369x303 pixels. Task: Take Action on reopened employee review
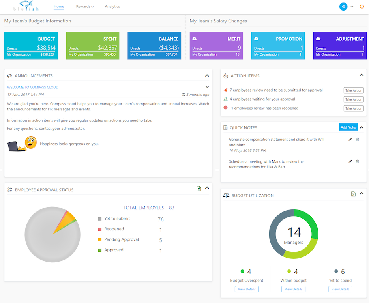[354, 108]
